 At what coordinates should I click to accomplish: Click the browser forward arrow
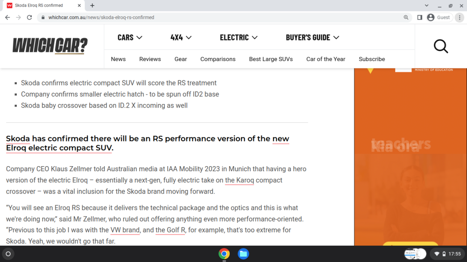coord(19,18)
